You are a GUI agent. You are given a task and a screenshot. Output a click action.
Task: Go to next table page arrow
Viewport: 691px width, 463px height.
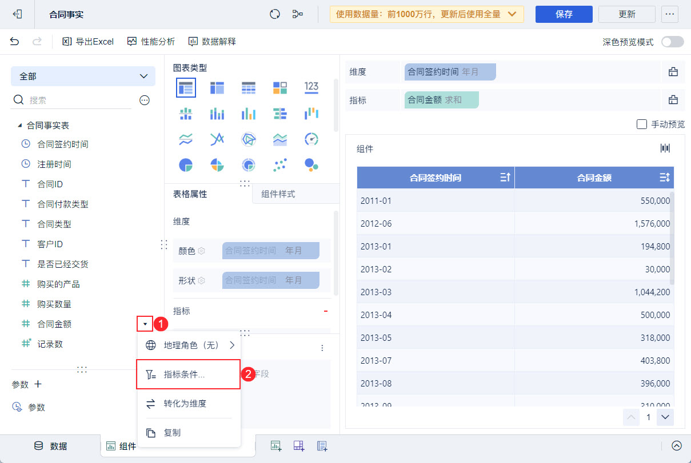[665, 417]
